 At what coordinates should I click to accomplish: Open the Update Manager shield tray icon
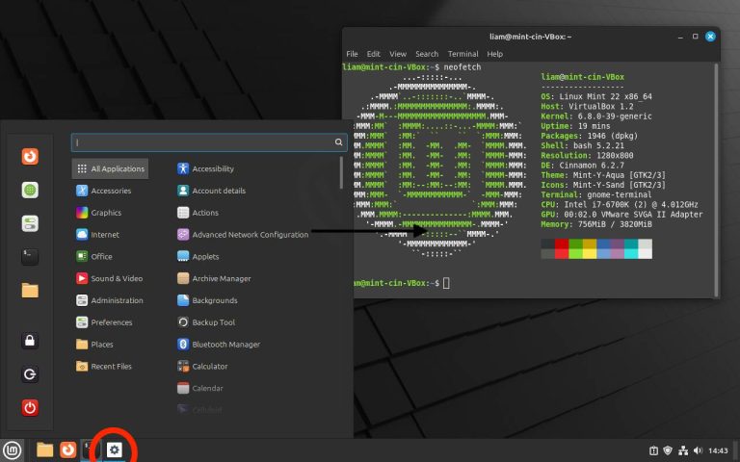668,450
